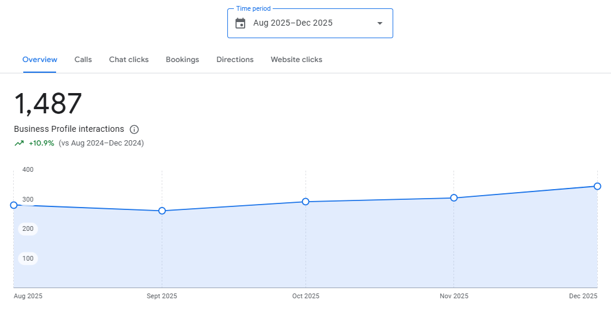The width and height of the screenshot is (611, 309).
Task: Click the Aug 2025 data point
Action: point(14,205)
